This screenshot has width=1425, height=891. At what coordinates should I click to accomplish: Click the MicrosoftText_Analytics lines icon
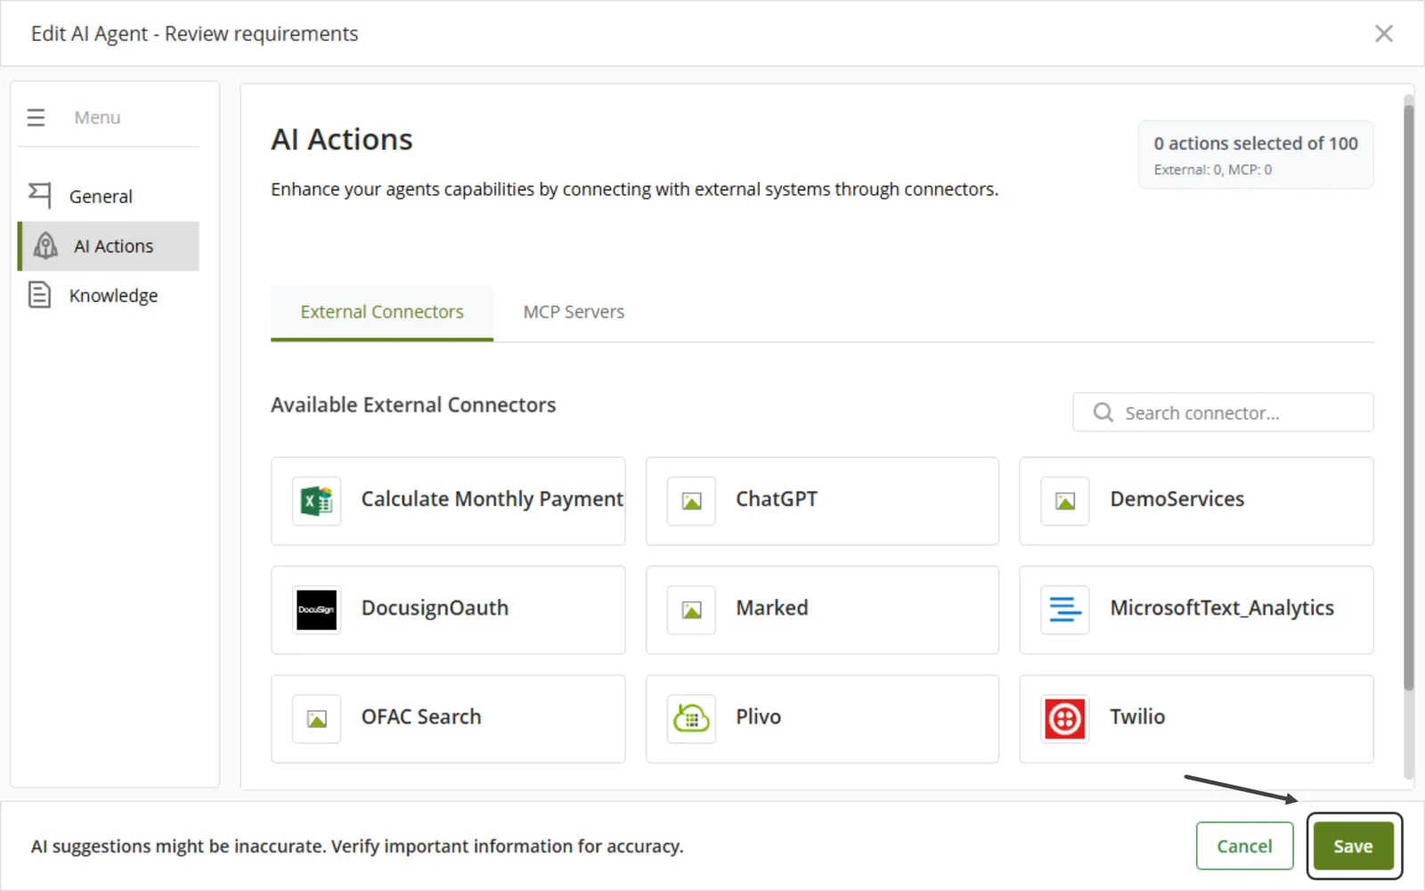(1065, 609)
